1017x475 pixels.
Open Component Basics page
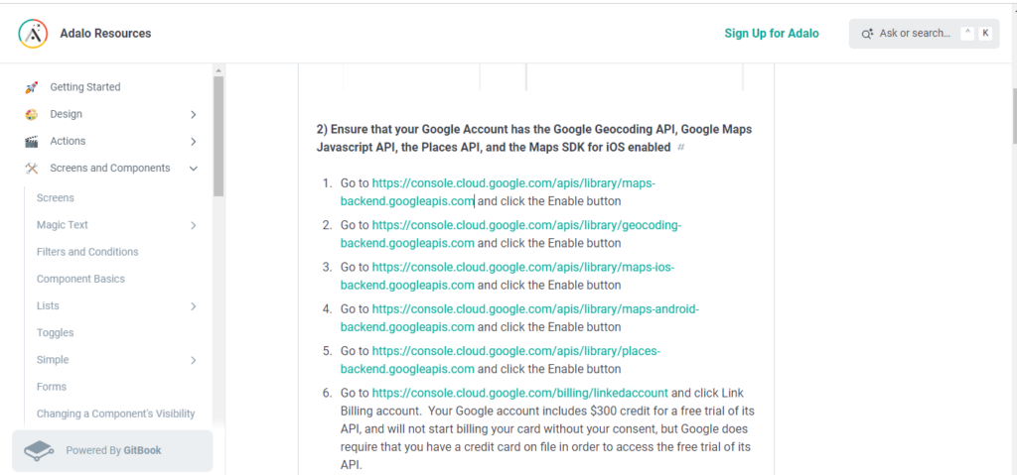click(80, 279)
